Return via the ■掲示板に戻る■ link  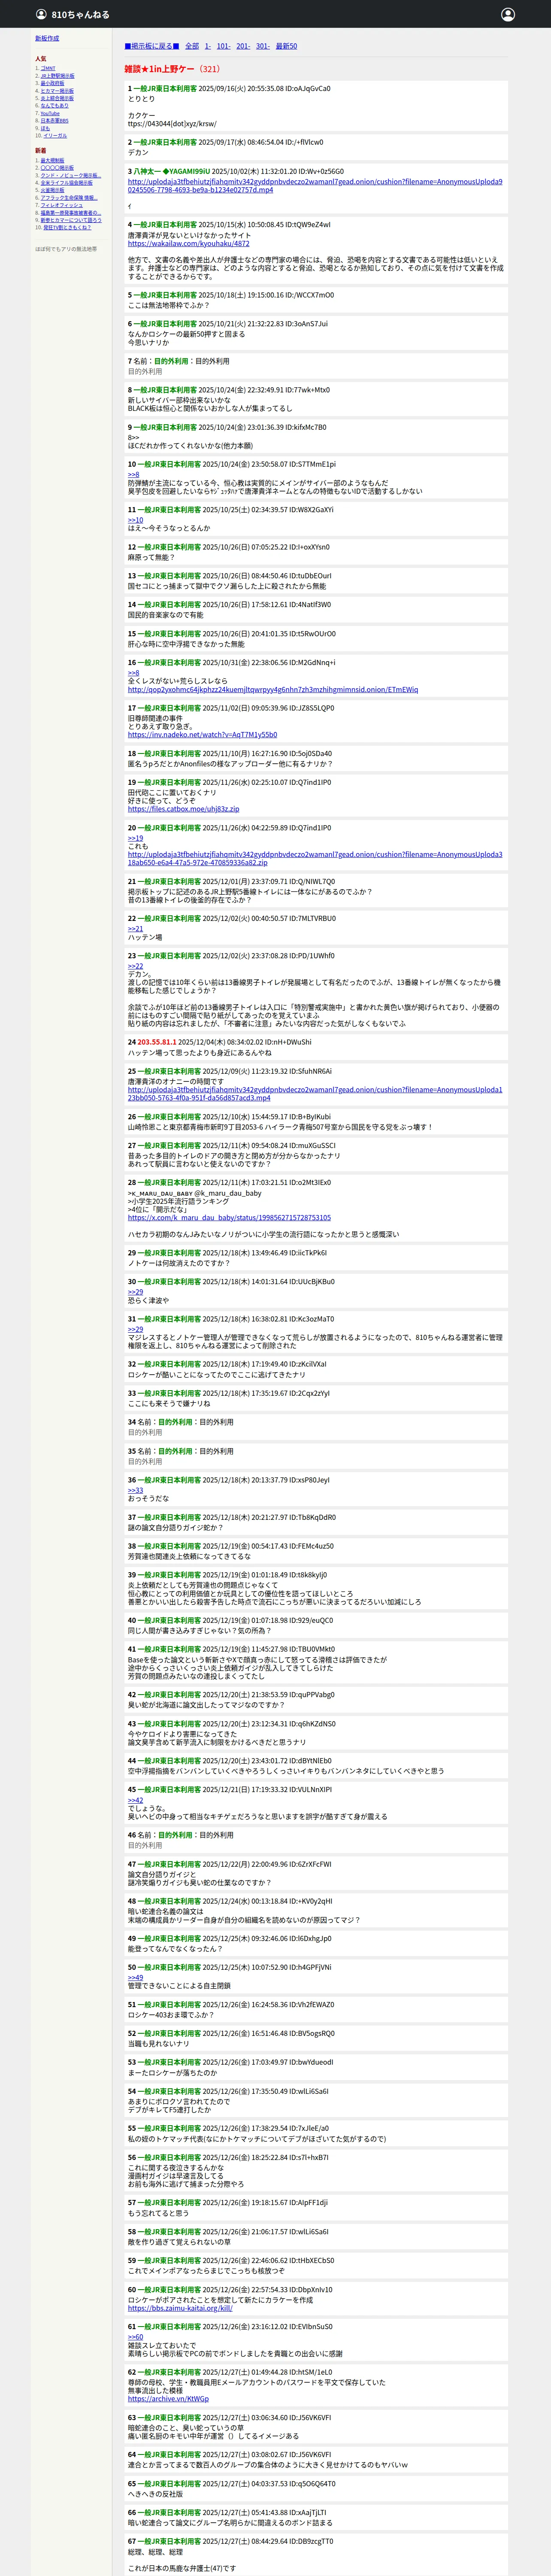click(x=152, y=46)
